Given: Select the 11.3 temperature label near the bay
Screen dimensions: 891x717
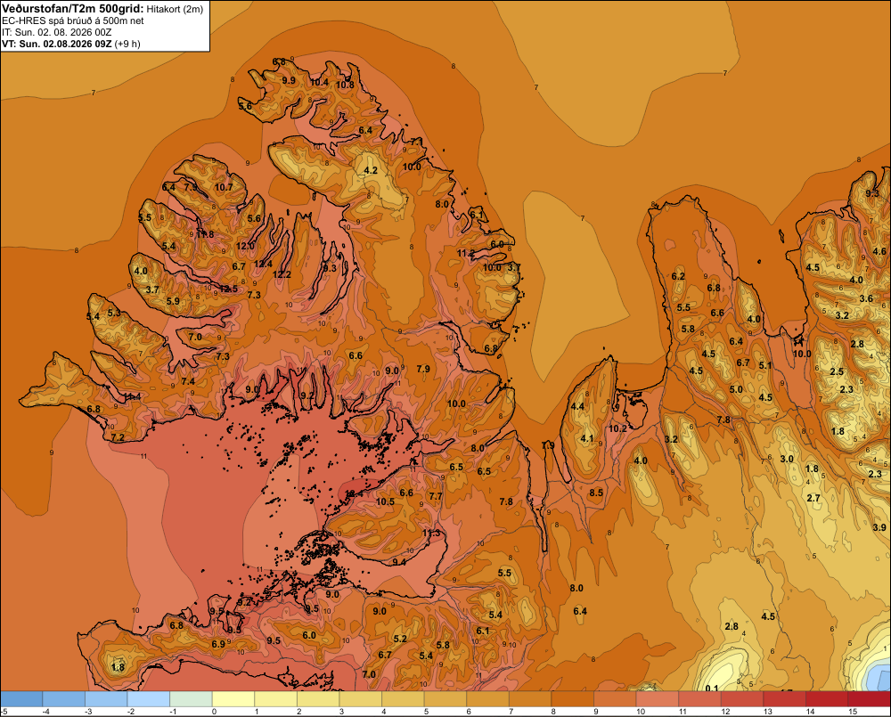Looking at the screenshot, I should pos(431,533).
